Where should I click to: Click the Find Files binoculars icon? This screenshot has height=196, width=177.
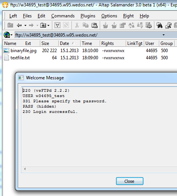point(159,25)
